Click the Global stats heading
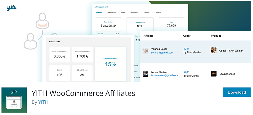The height and width of the screenshot is (115, 253). 55,42
